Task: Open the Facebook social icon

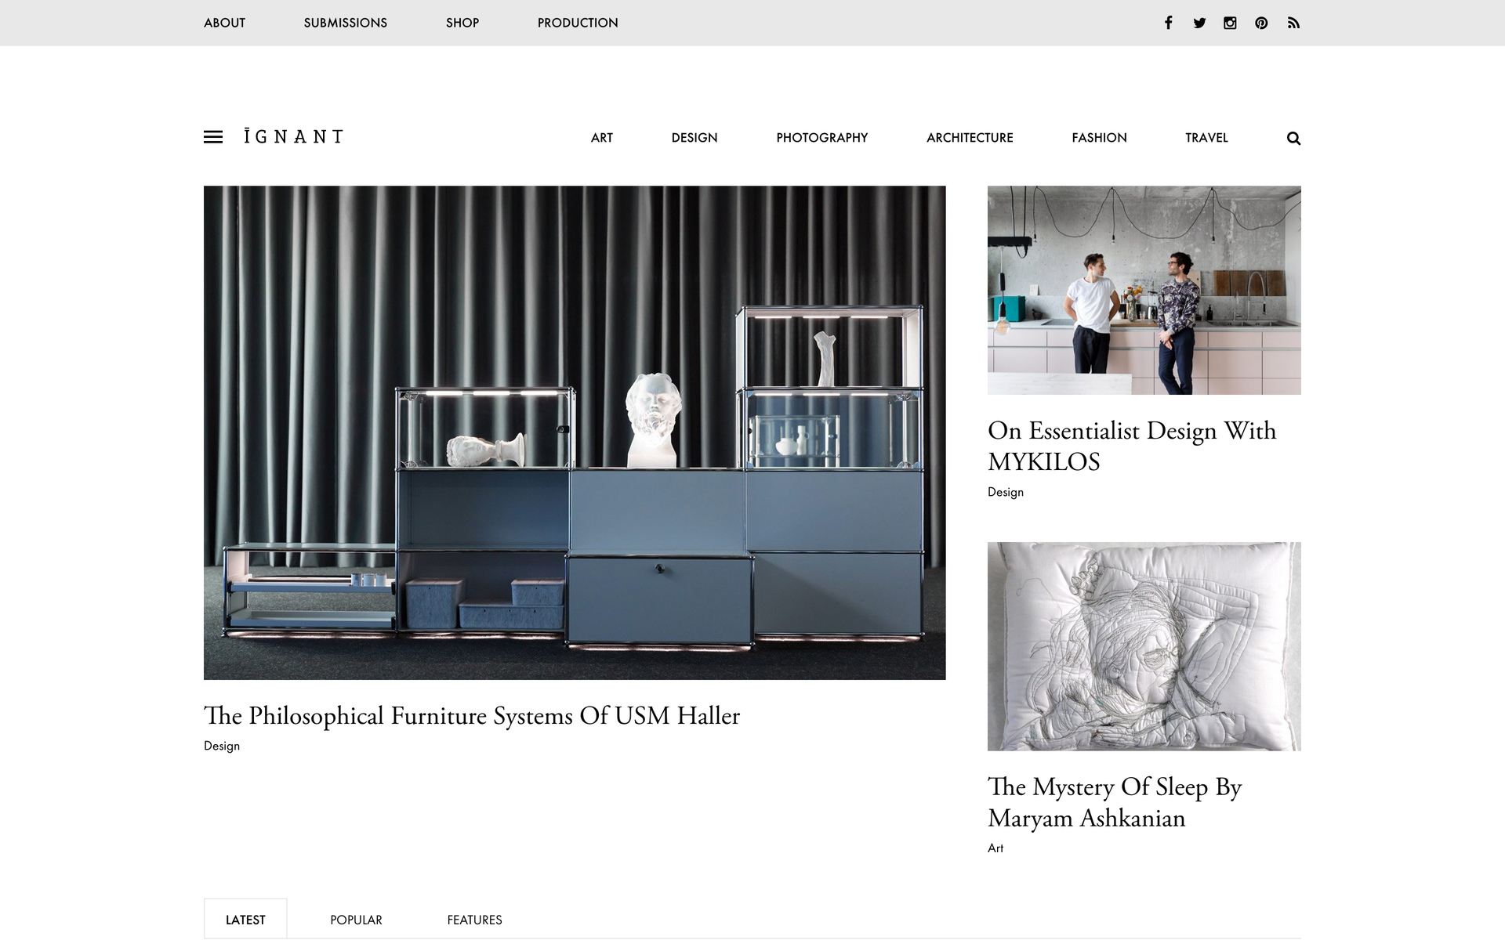Action: click(1168, 23)
